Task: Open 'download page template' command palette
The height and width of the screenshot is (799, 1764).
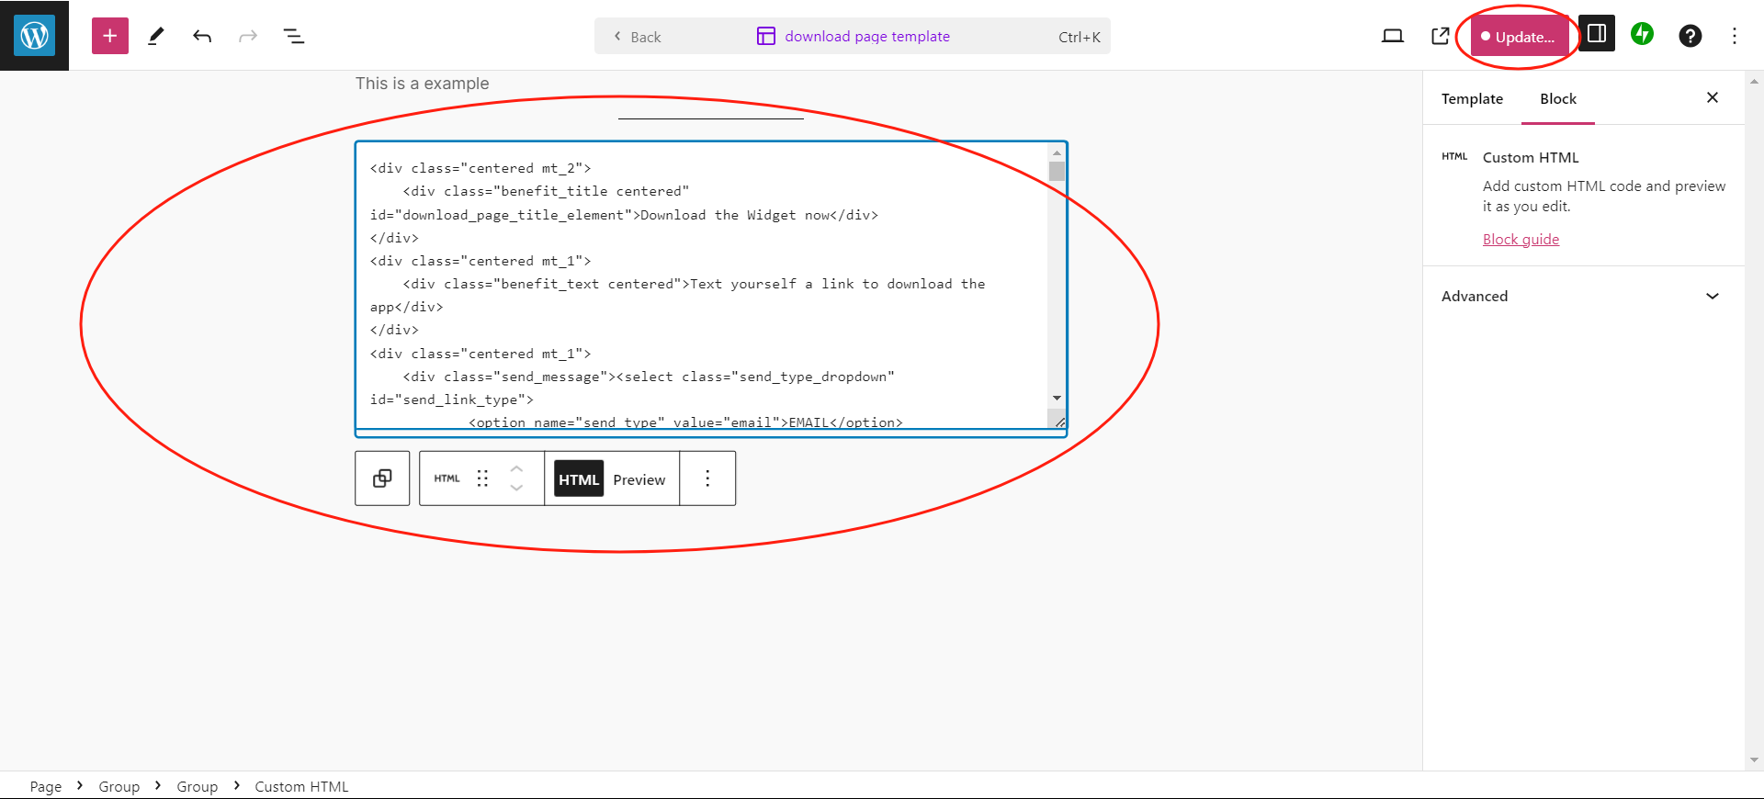Action: 853,36
